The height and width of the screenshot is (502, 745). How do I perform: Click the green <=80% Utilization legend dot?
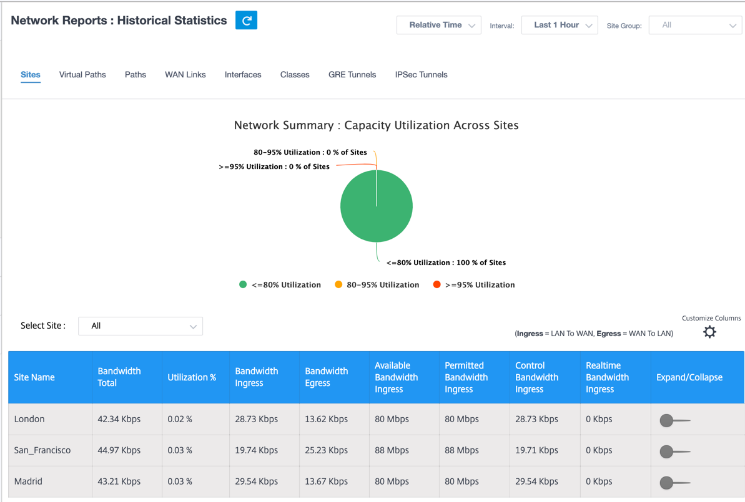click(243, 285)
